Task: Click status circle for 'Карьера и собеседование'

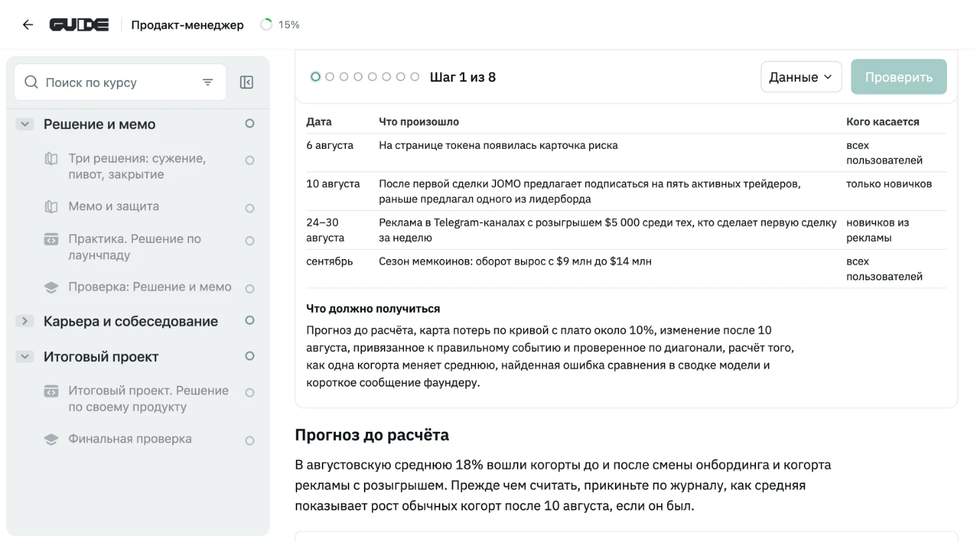Action: [x=250, y=320]
